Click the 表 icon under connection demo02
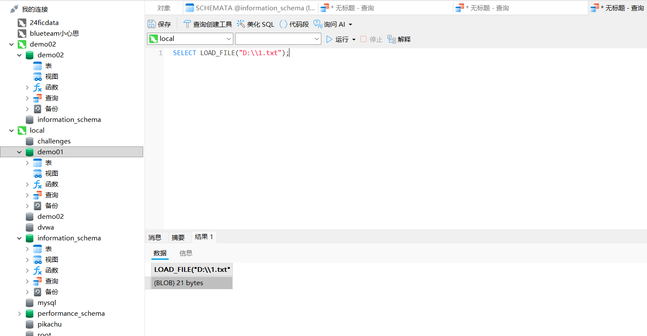Screen dimensions: 647x336 click(x=38, y=65)
